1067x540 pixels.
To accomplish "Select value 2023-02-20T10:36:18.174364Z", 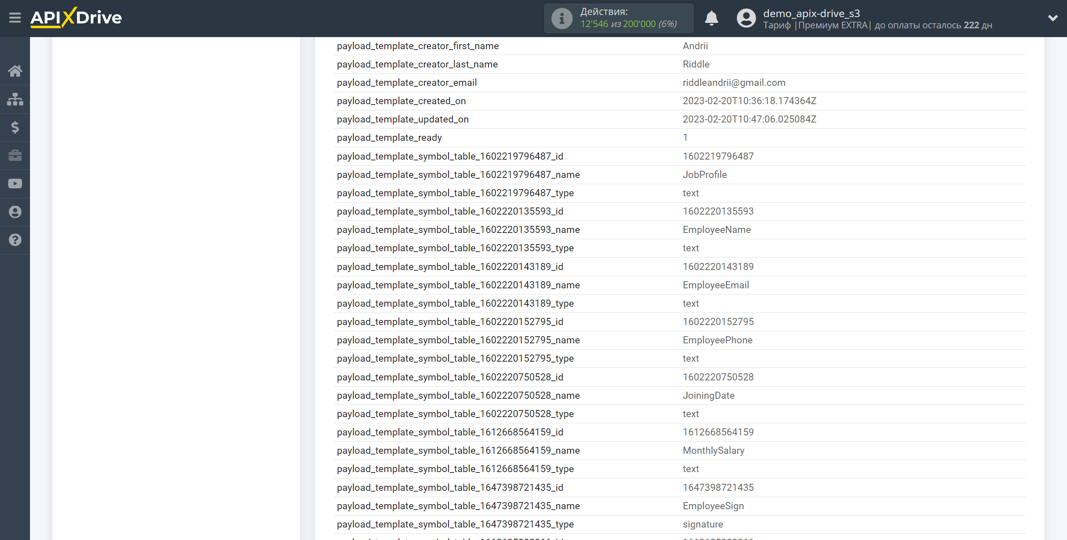I will 749,101.
